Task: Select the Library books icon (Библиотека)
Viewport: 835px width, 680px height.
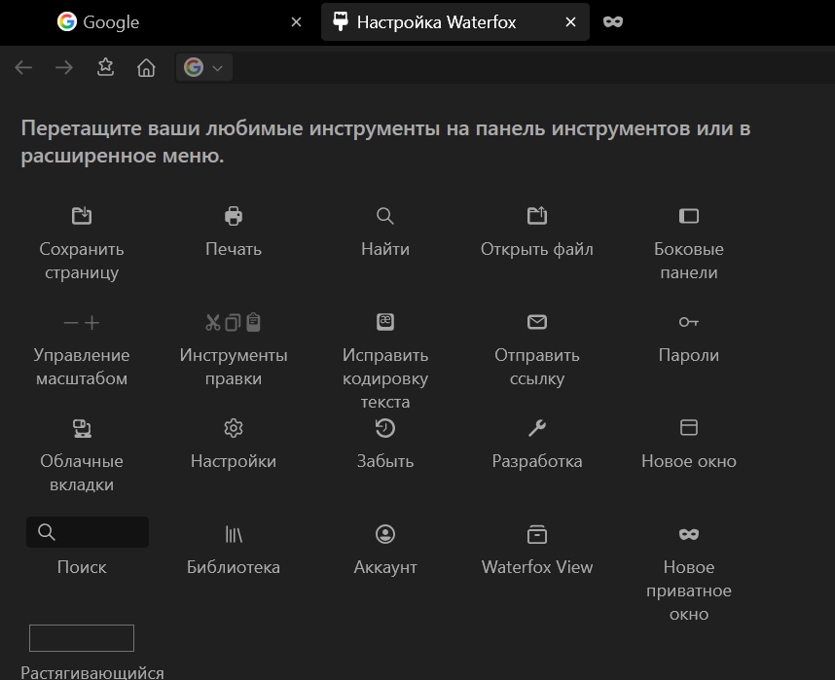Action: click(x=234, y=533)
